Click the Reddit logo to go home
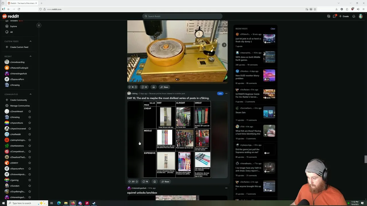Screen dimensions: 367x206 coord(11,16)
